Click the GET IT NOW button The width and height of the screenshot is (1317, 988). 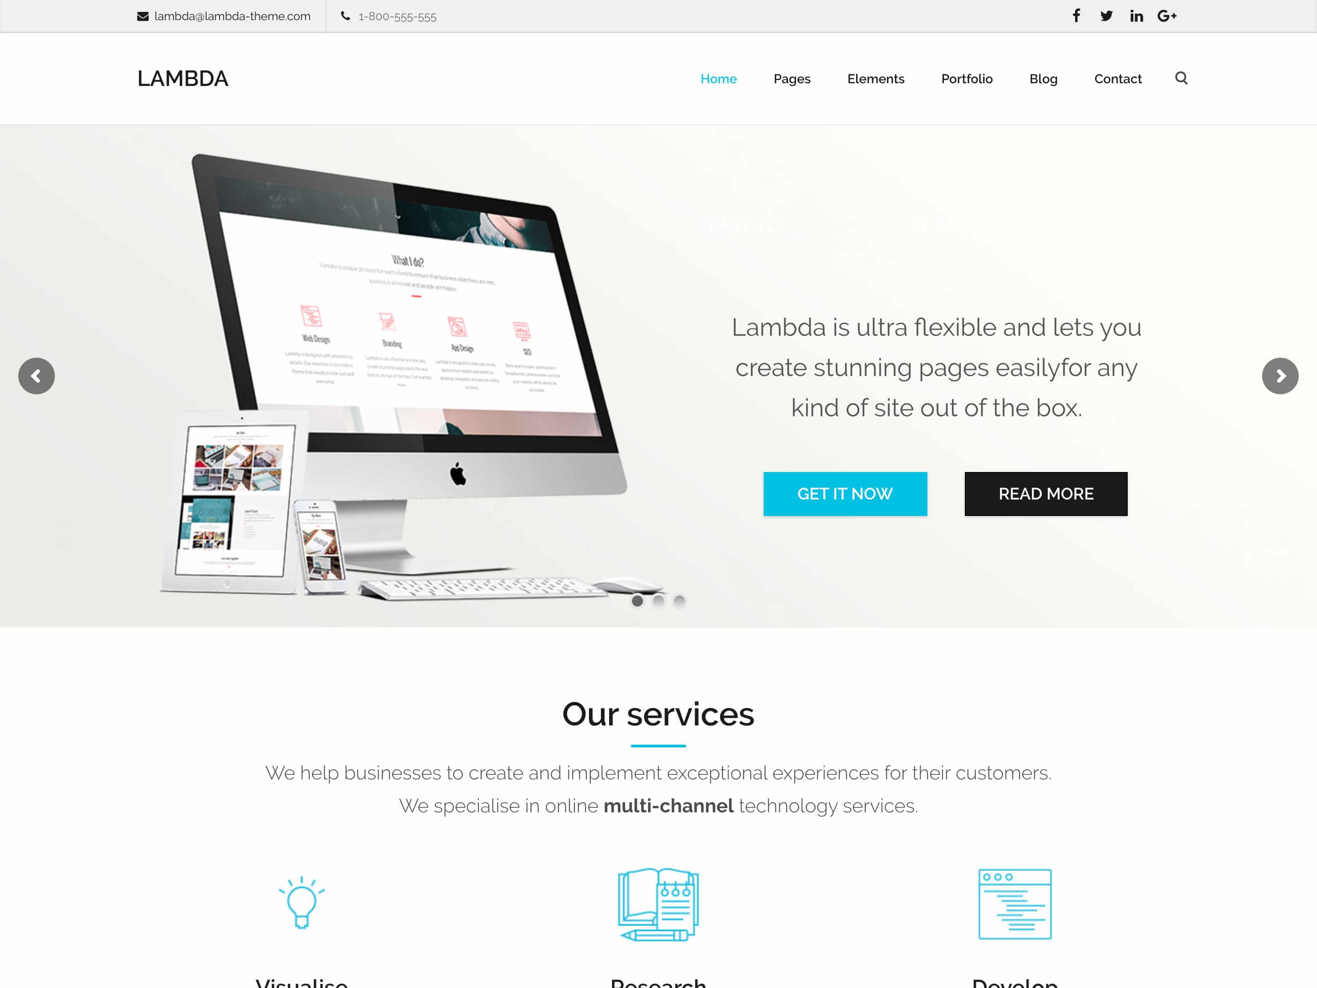click(844, 493)
